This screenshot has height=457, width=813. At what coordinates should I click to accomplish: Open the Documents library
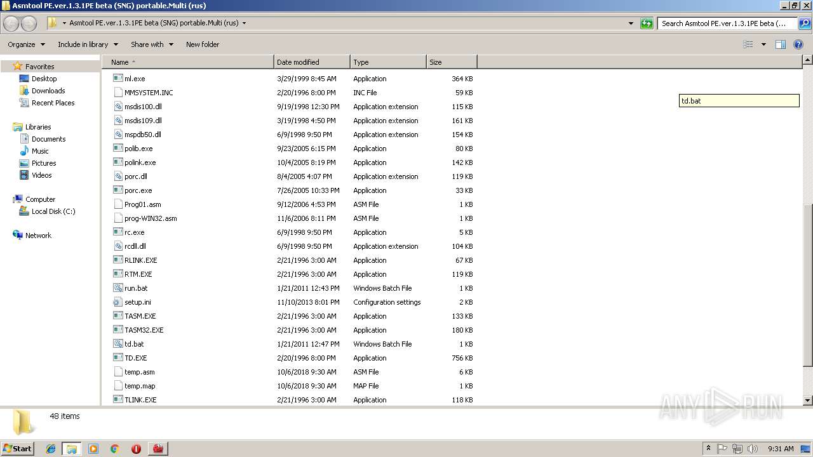pyautogui.click(x=48, y=139)
